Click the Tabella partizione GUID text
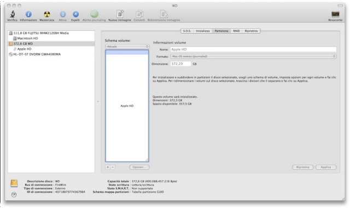Viewport: 350px width, 208px height. click(148, 192)
